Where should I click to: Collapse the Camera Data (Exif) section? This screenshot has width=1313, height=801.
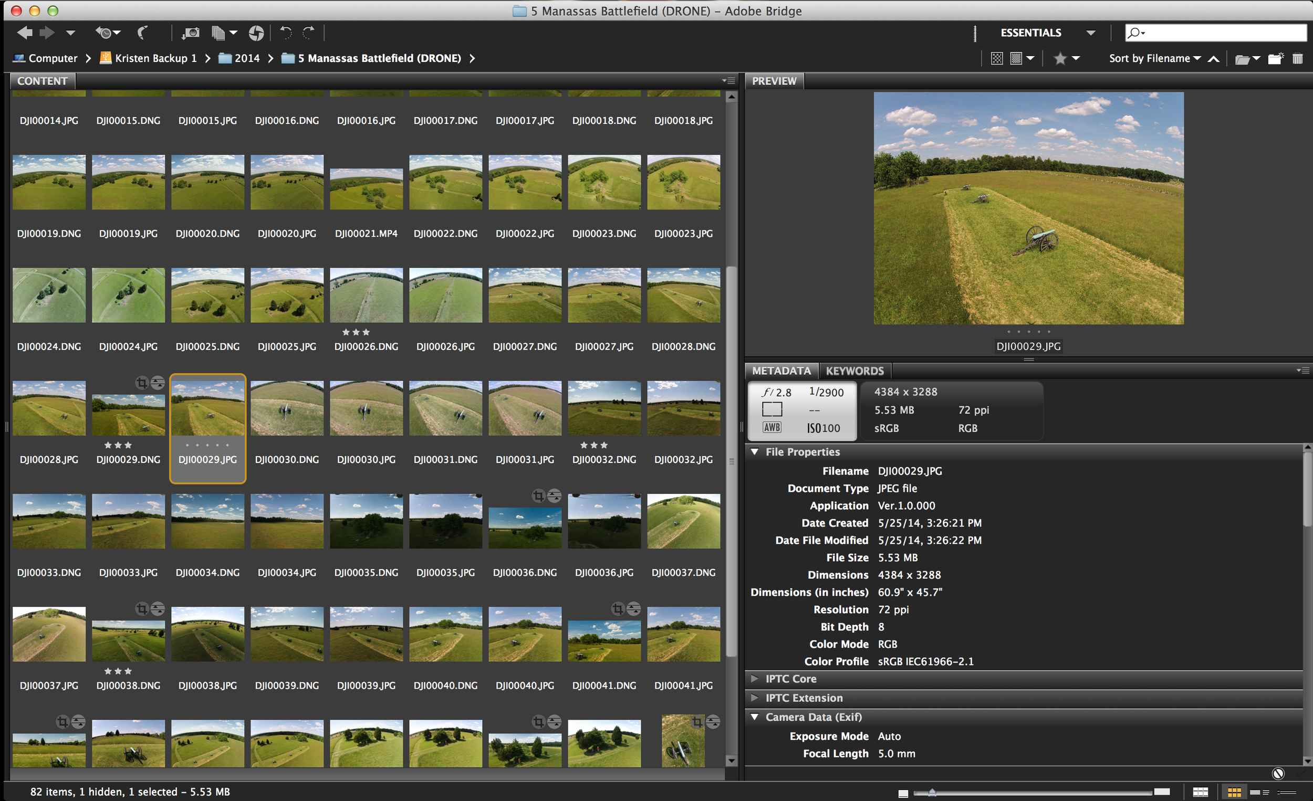[755, 717]
